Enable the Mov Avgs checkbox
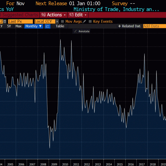The image size is (166, 166). [x=63, y=22]
